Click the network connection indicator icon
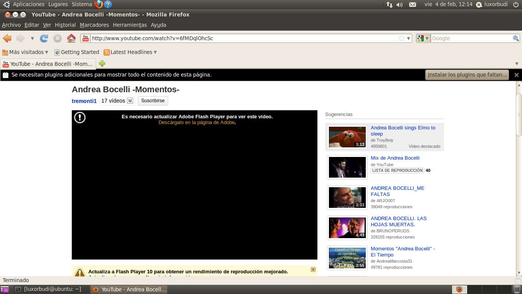This screenshot has width=522, height=294. tap(389, 5)
